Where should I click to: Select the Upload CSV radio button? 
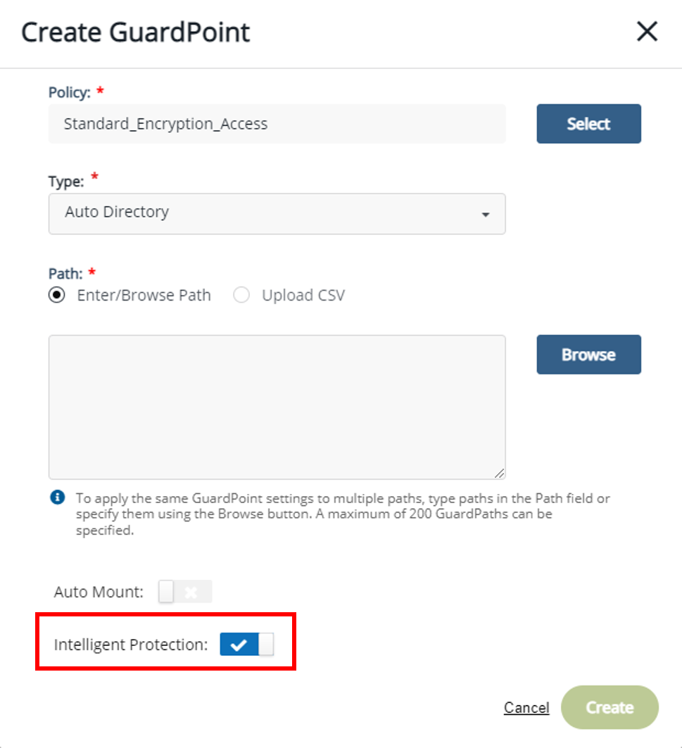point(241,295)
